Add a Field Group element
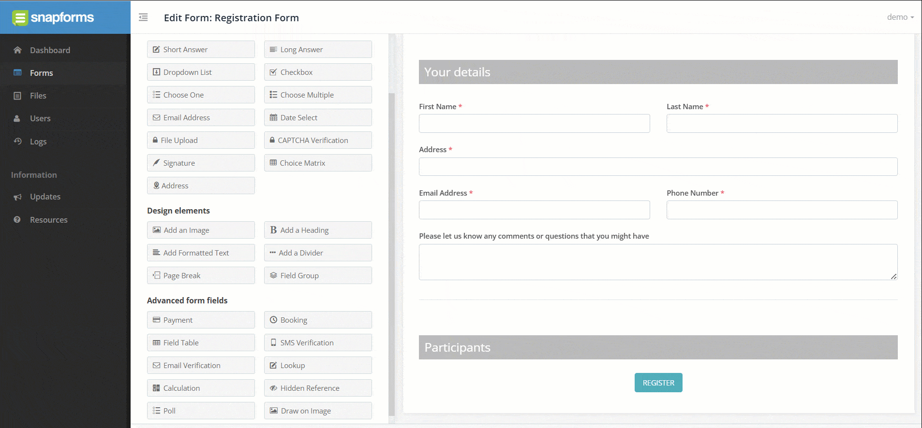The image size is (922, 428). pos(318,275)
